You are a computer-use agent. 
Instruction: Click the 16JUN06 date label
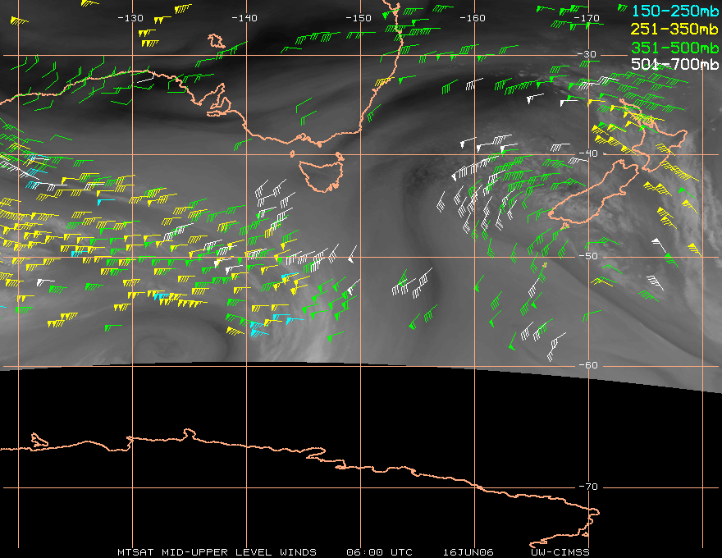468,552
